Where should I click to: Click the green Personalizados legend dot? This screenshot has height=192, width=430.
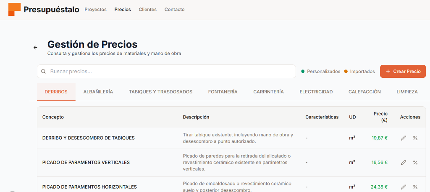(x=303, y=71)
